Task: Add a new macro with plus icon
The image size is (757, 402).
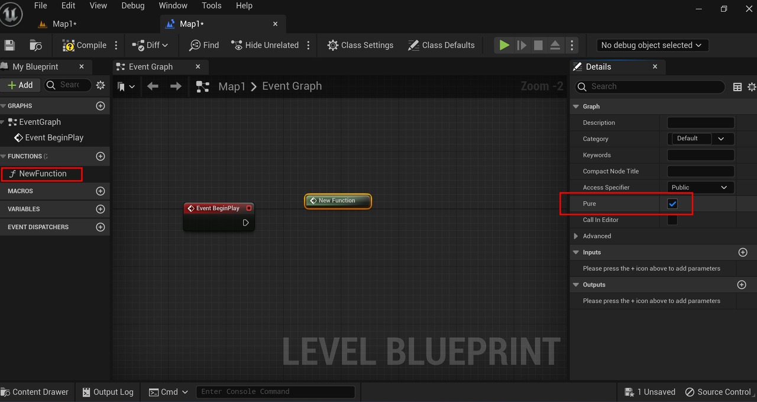Action: 101,191
